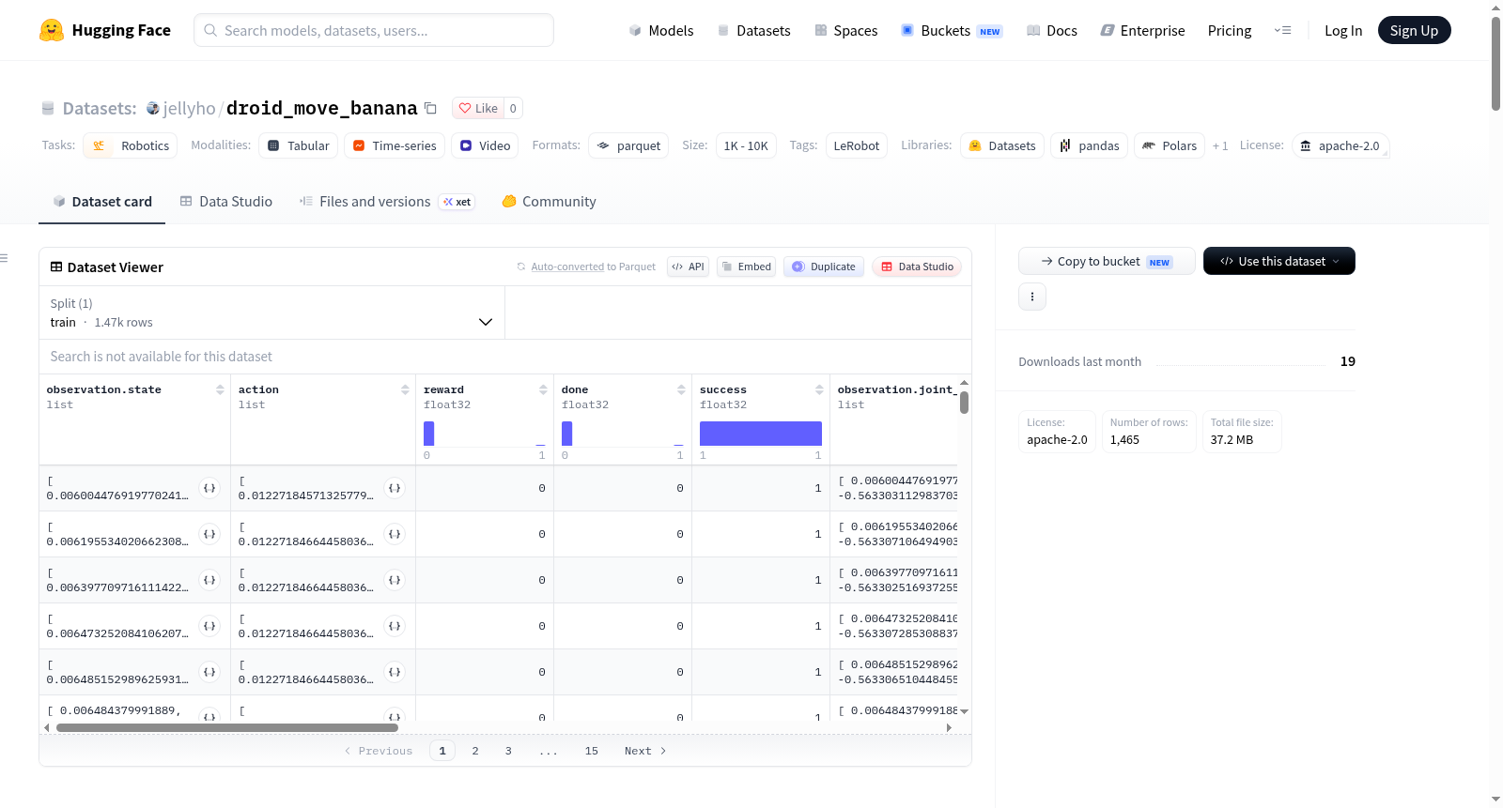
Task: Open Data Studio from the viewer toolbar
Action: (917, 267)
